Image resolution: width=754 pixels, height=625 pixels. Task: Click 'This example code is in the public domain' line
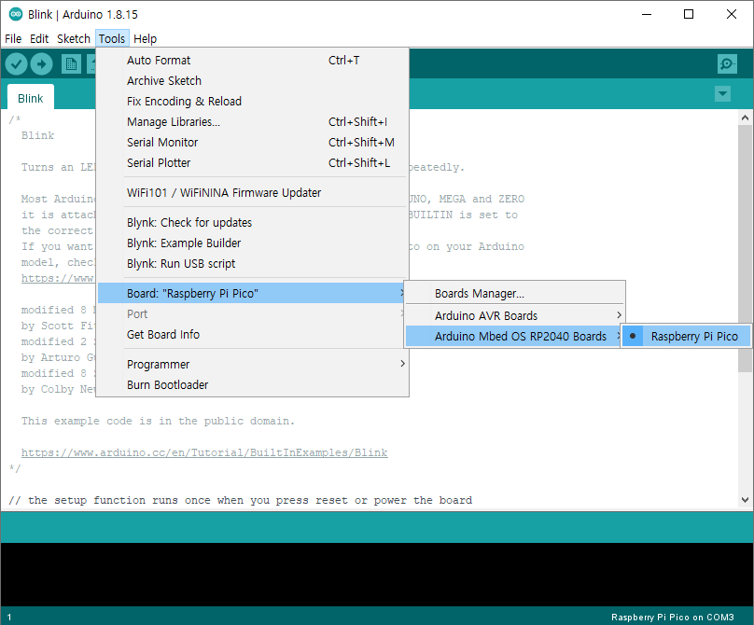pos(158,421)
